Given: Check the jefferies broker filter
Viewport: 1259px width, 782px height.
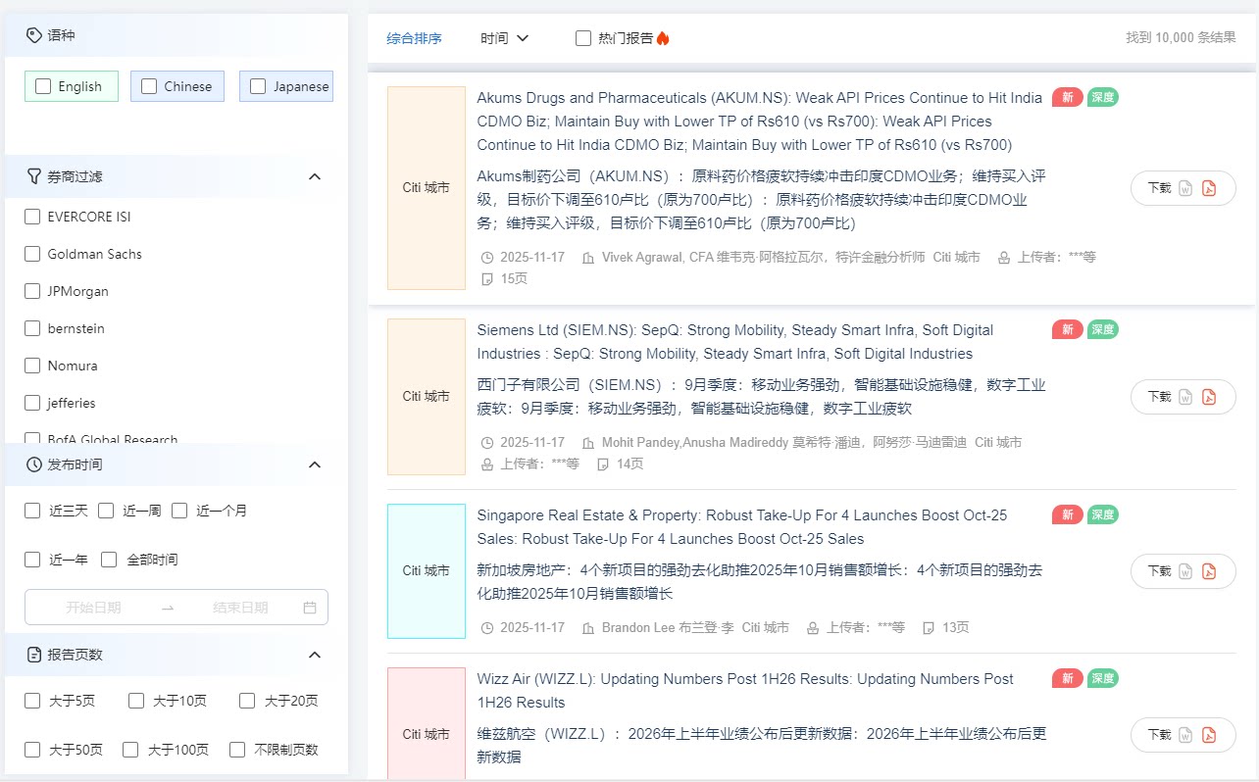Looking at the screenshot, I should point(32,403).
